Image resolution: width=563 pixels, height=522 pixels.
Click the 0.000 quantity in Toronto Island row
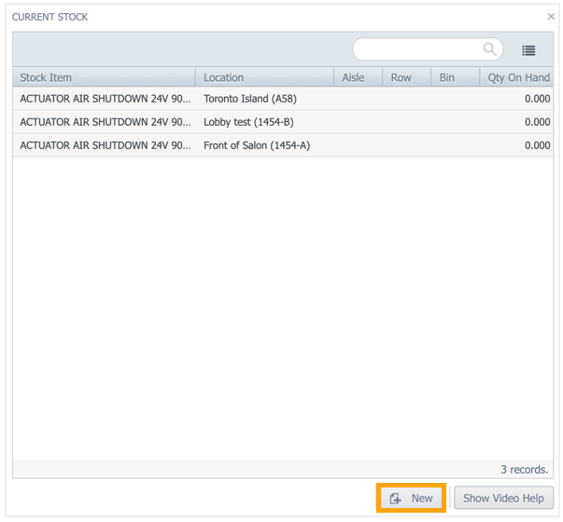tap(537, 99)
